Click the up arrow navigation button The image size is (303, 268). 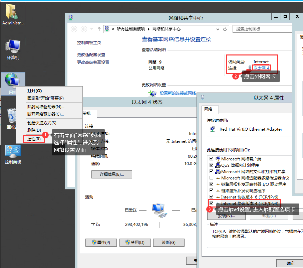(99, 29)
